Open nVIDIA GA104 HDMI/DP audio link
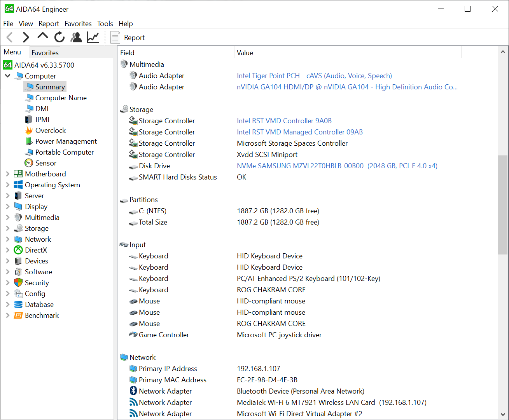 (347, 87)
